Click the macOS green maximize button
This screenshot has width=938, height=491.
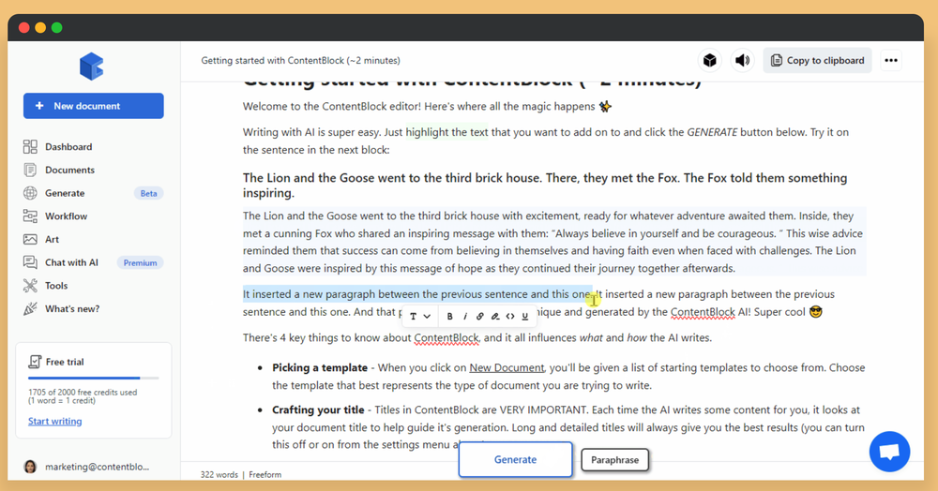pyautogui.click(x=57, y=27)
